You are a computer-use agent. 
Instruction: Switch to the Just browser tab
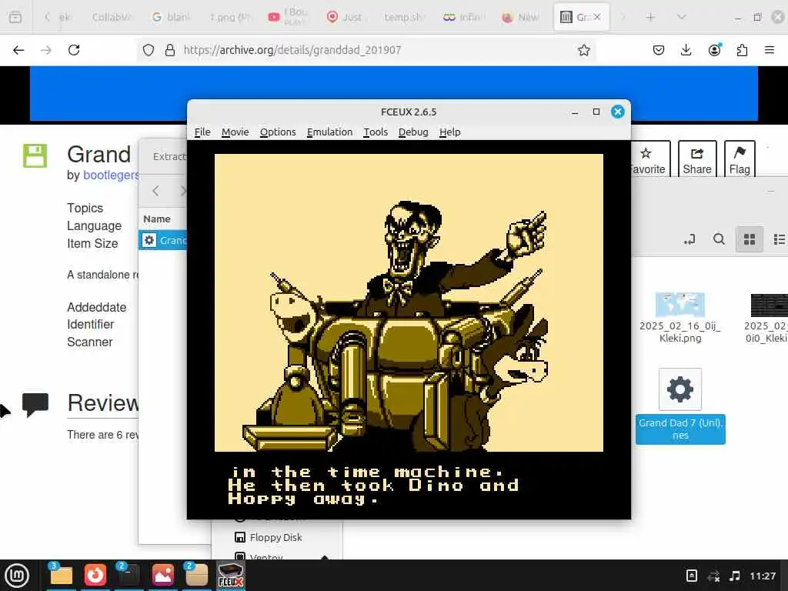[x=346, y=17]
